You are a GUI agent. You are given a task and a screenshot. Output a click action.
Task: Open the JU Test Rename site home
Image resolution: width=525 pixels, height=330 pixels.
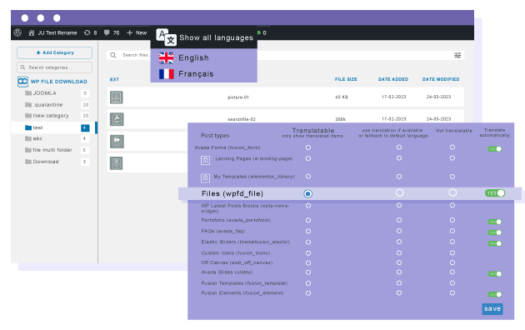coord(52,32)
